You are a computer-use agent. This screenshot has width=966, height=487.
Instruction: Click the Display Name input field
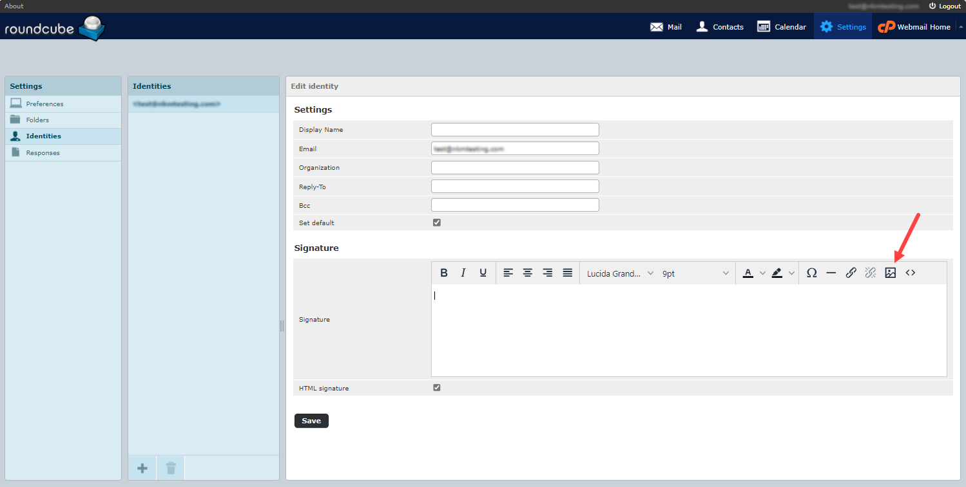point(515,129)
